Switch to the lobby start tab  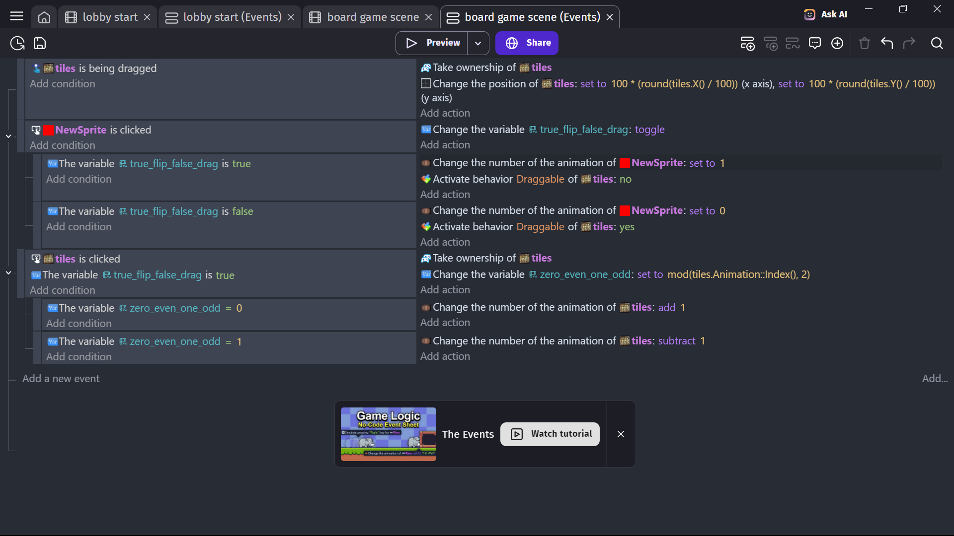click(x=109, y=17)
